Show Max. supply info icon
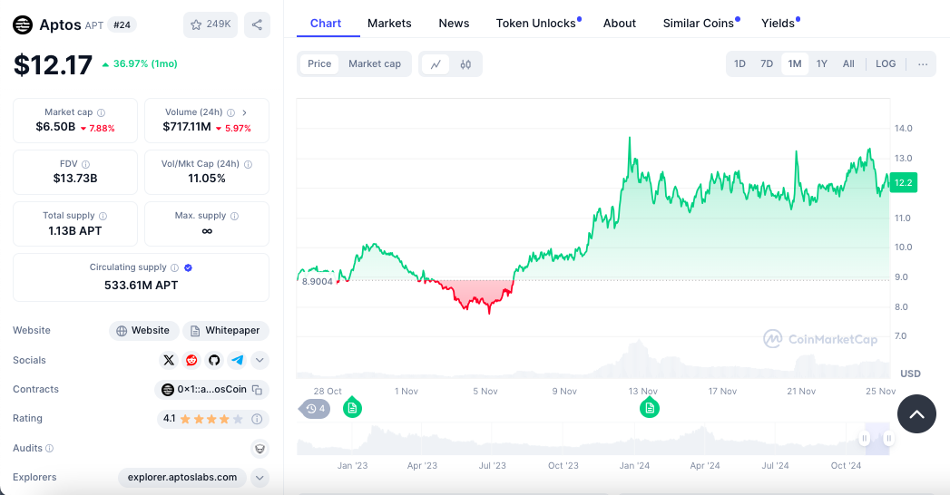 (x=234, y=216)
